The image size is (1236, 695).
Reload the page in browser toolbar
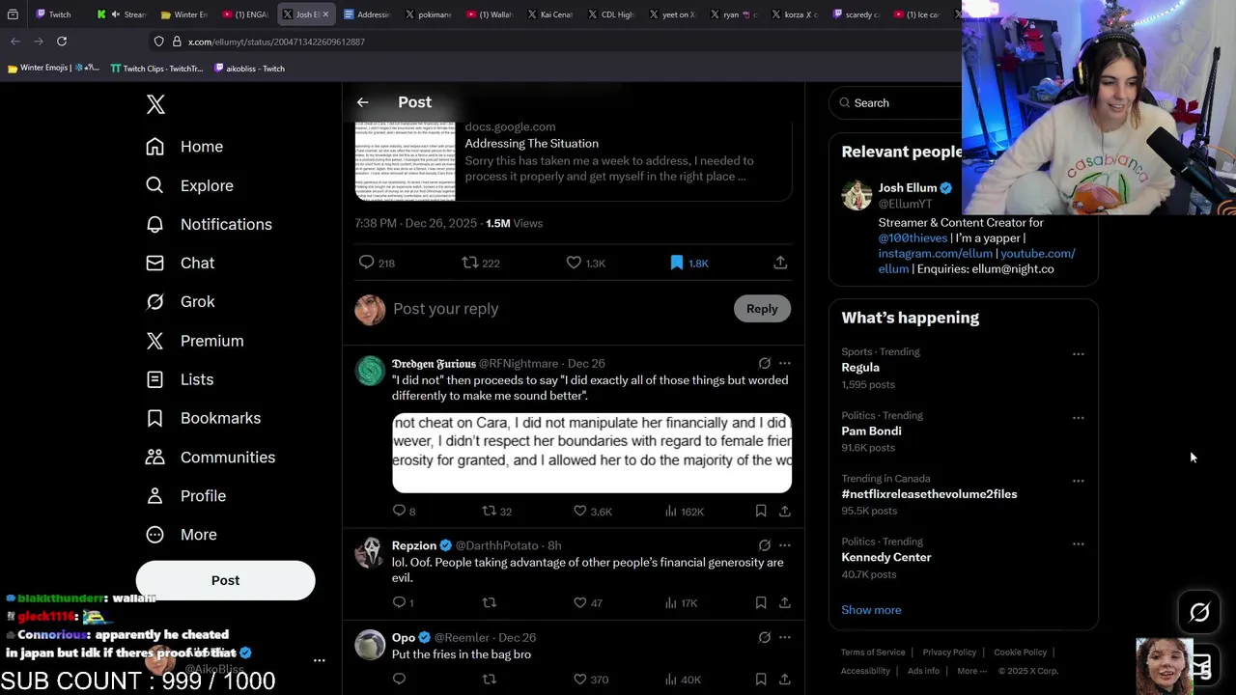pos(62,42)
